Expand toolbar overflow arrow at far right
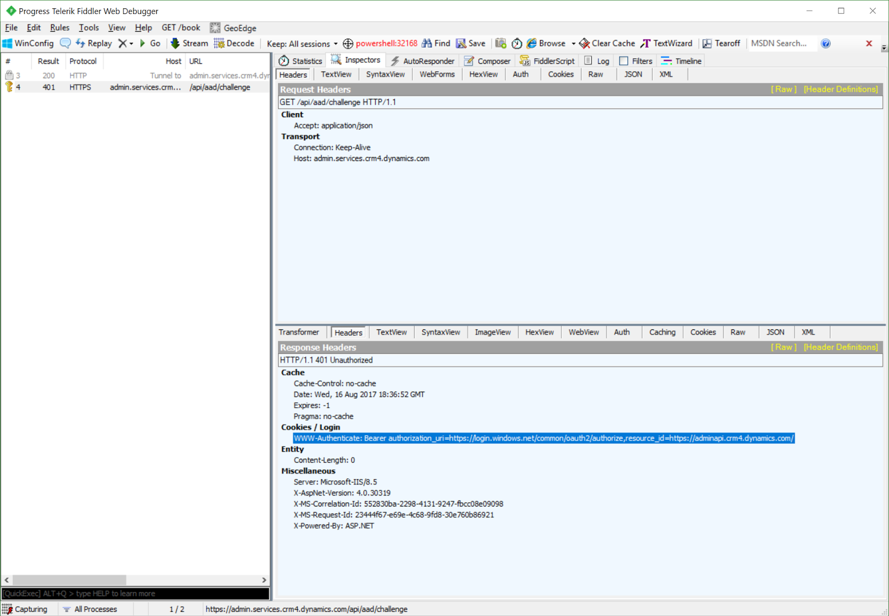This screenshot has width=889, height=616. [884, 48]
